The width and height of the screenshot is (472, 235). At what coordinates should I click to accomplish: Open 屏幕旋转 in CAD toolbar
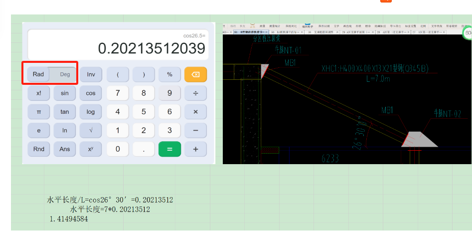[451, 26]
